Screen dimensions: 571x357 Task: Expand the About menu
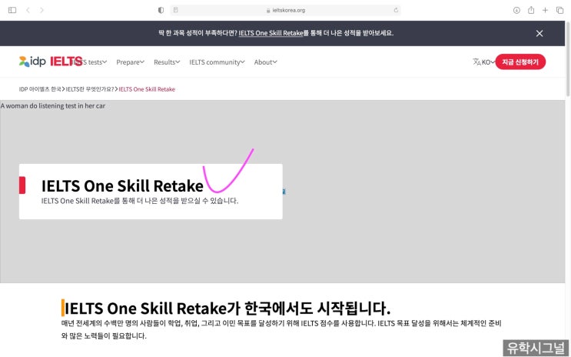(265, 62)
